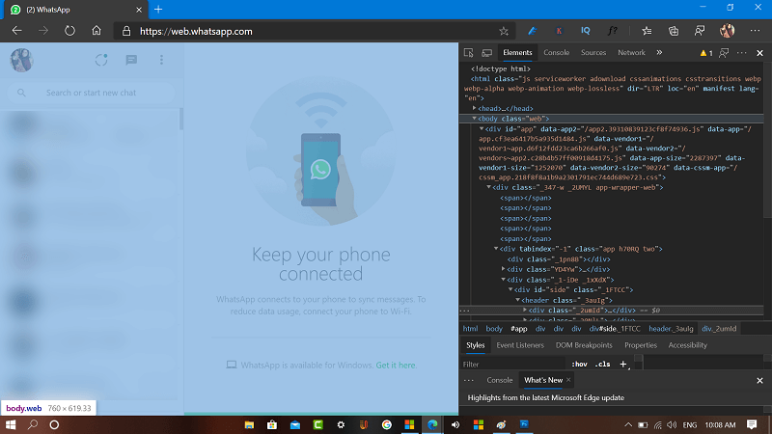
Task: Open drawer three-dot more tools menu
Action: click(469, 380)
